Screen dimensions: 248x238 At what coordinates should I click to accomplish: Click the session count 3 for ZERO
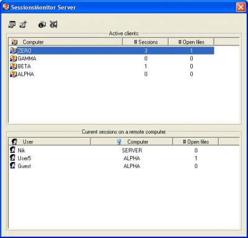pos(146,50)
